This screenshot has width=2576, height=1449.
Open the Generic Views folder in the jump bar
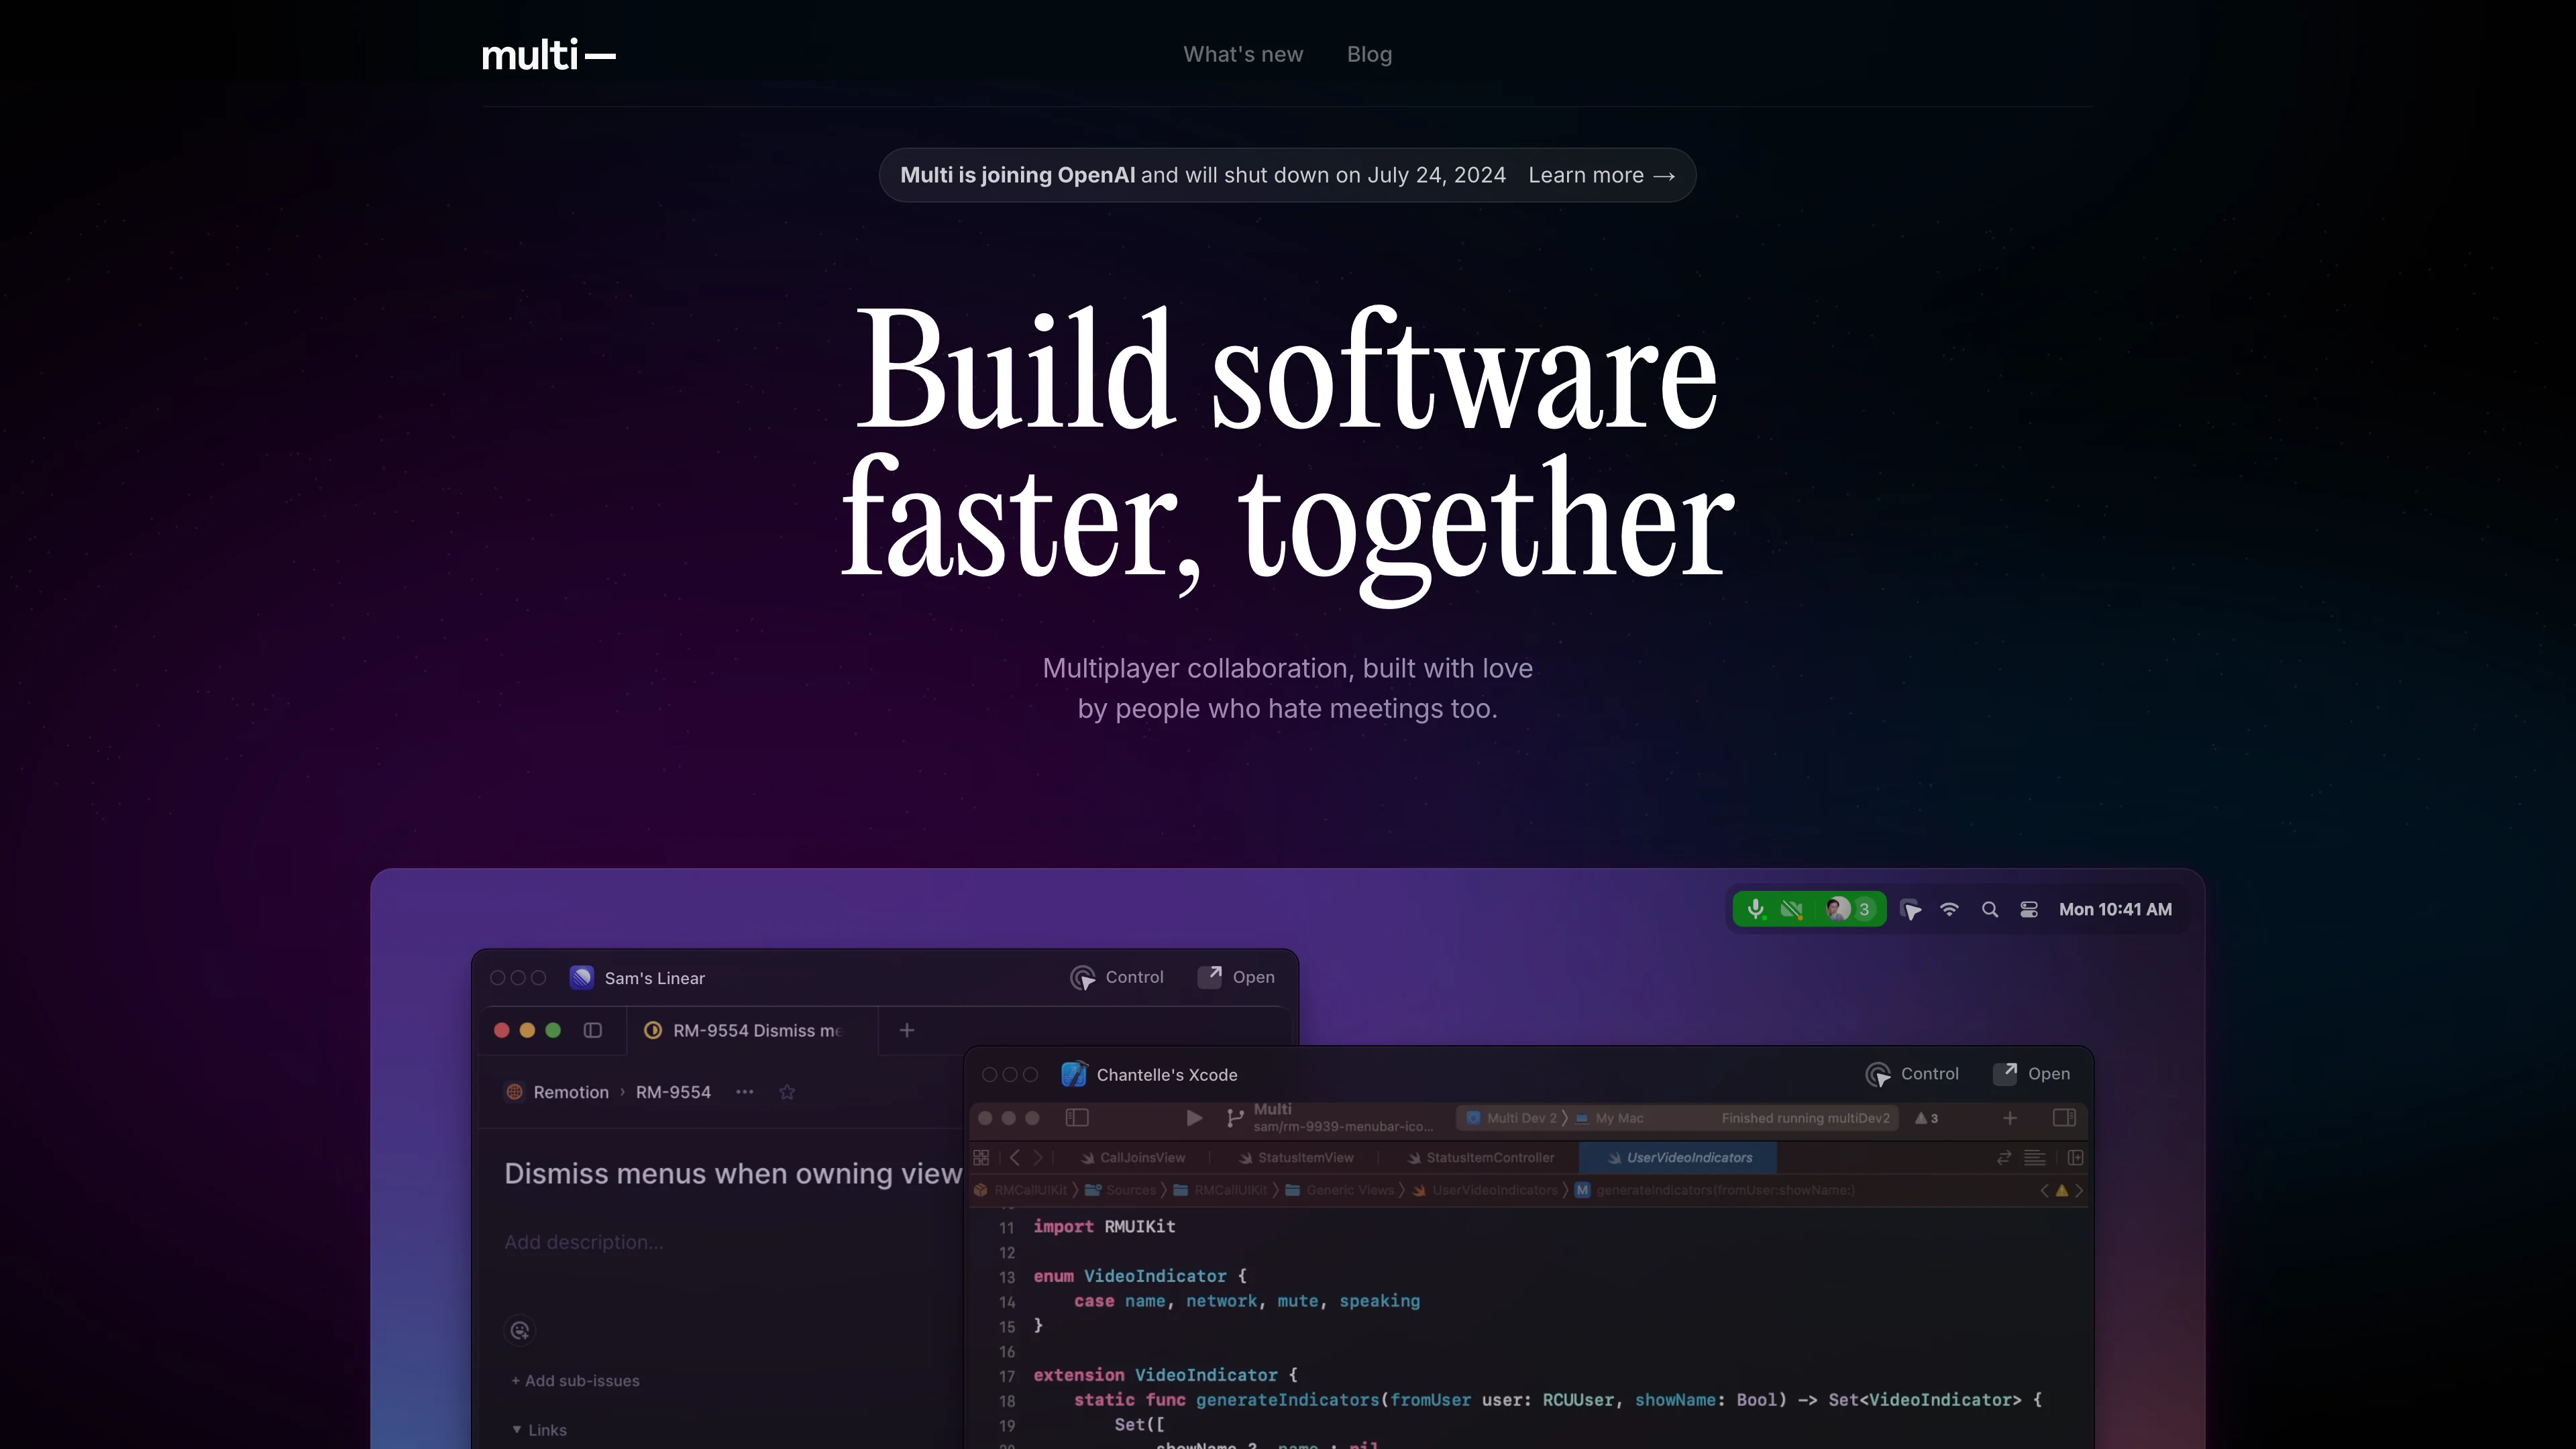tap(1339, 1190)
